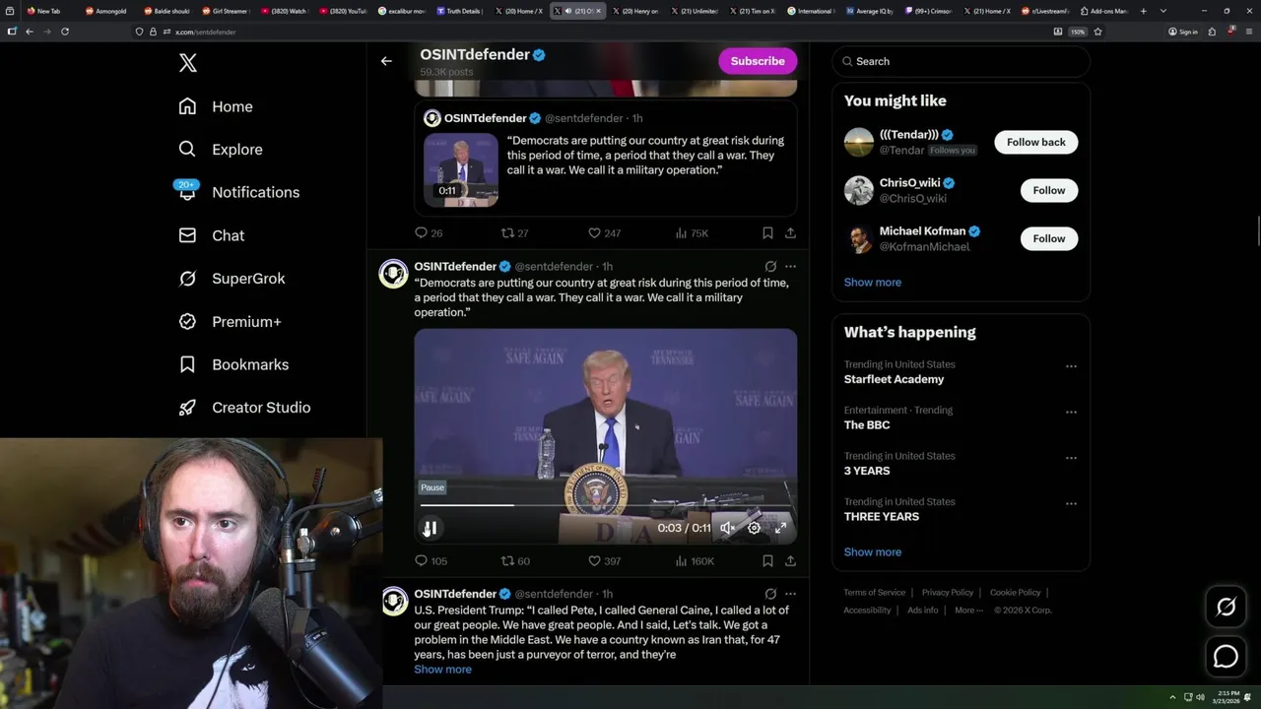Image resolution: width=1261 pixels, height=709 pixels.
Task: Share the video post with 160K views
Action: (790, 561)
